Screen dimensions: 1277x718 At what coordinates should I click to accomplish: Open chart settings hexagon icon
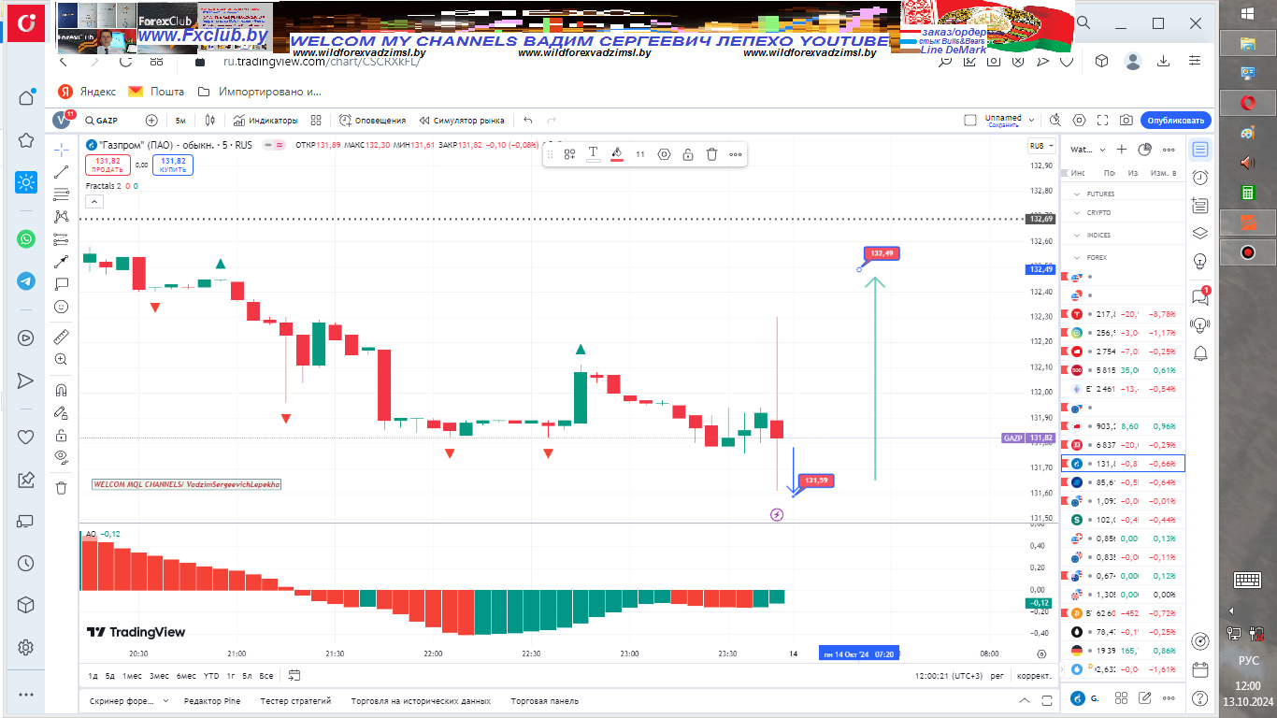(x=1080, y=121)
